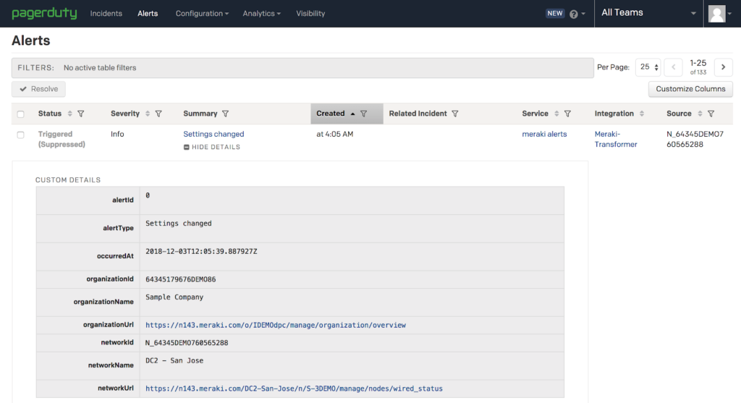741x403 pixels.
Task: Open the Visibility menu item
Action: [x=310, y=14]
